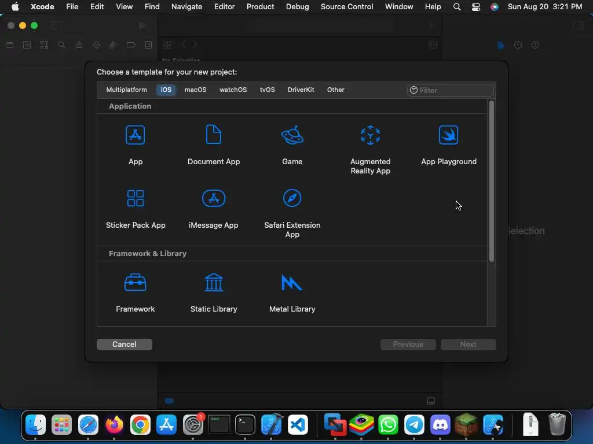The image size is (593, 444).
Task: Choose the Document App template
Action: point(214,134)
